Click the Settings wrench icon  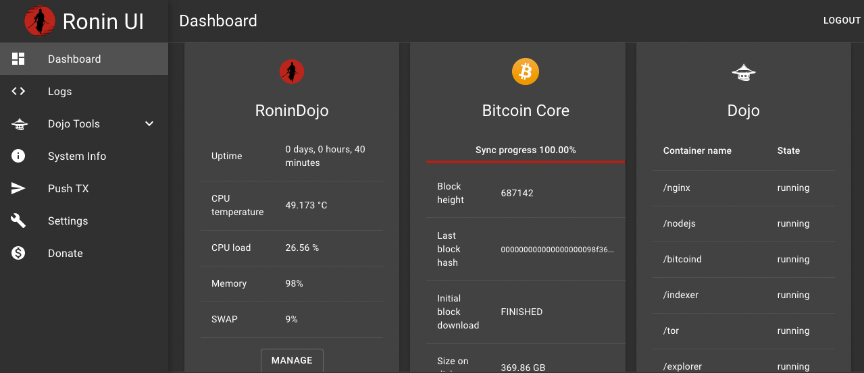[18, 221]
